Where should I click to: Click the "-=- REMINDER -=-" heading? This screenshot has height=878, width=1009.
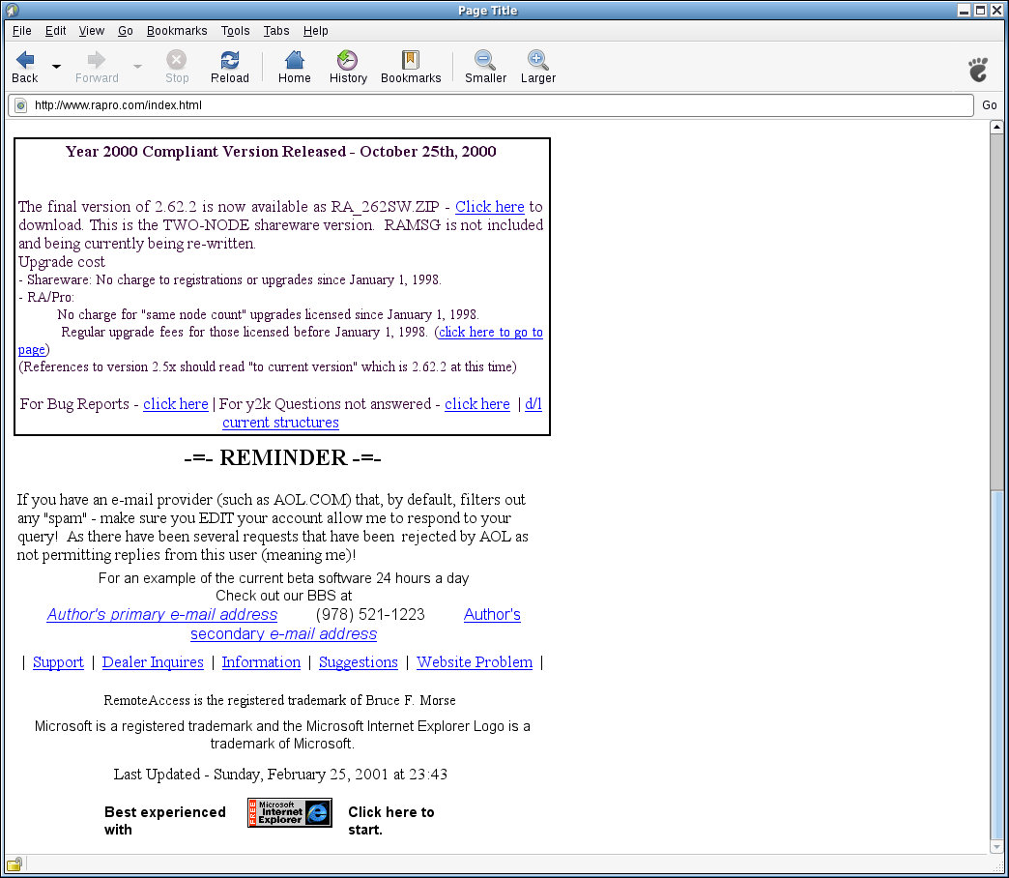(x=282, y=457)
